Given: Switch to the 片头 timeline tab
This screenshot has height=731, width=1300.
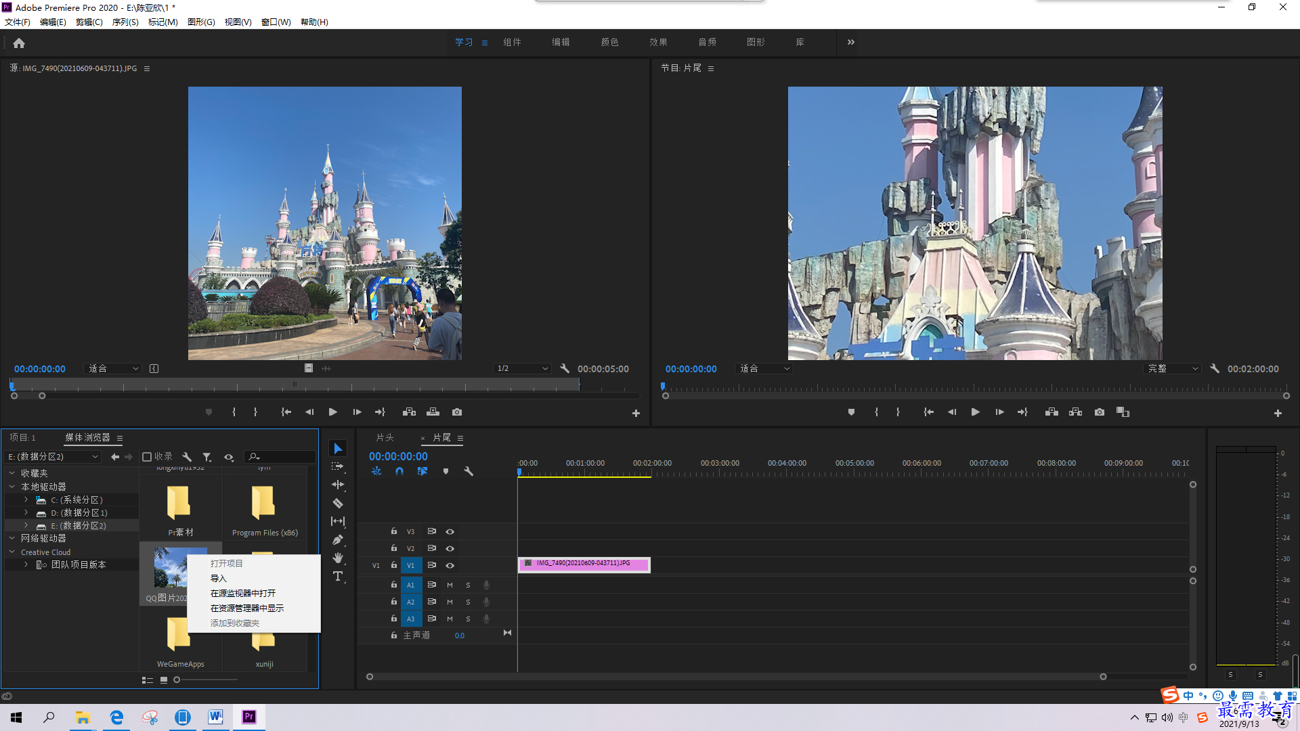Looking at the screenshot, I should 385,438.
